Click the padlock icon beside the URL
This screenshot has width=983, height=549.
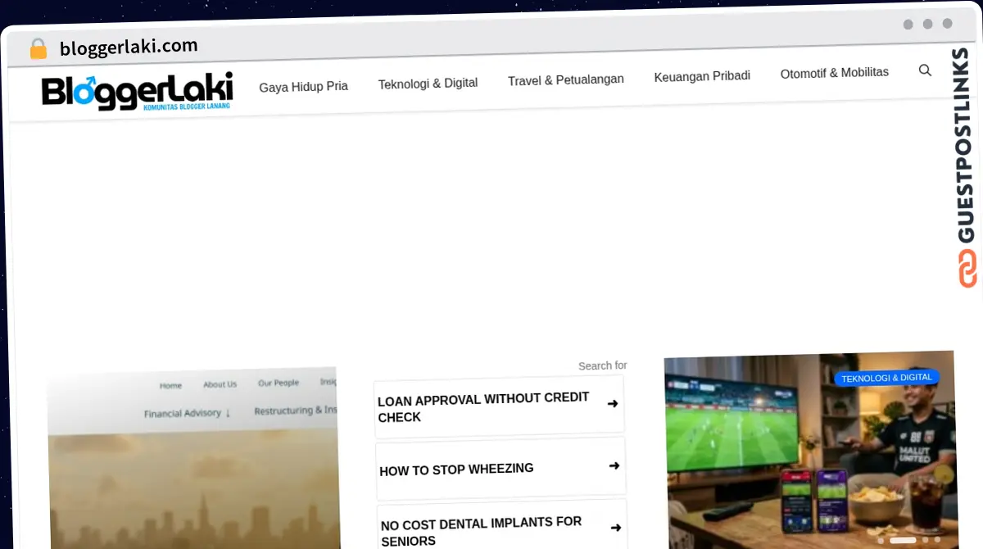coord(38,49)
